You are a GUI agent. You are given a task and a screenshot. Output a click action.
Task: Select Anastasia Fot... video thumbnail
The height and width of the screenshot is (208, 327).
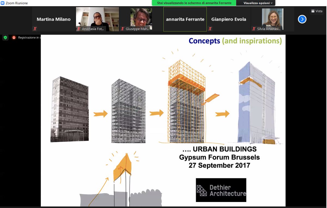click(97, 19)
